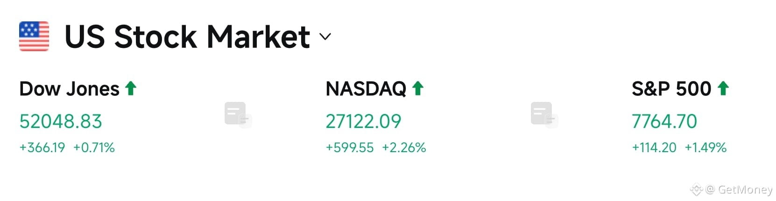Click NASDAQ value 27122.09

(x=363, y=121)
